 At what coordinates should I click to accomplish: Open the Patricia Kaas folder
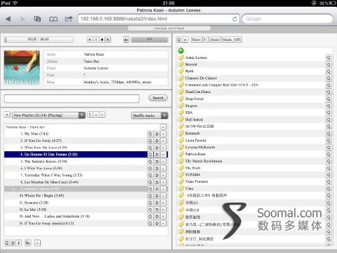coord(195,154)
